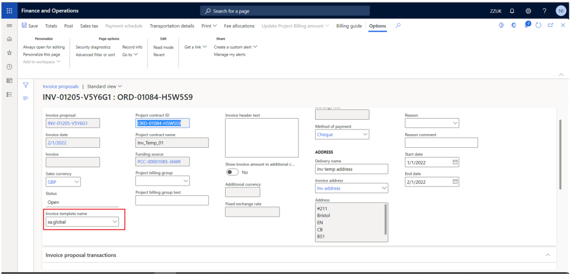The height and width of the screenshot is (279, 574).
Task: Go to Home in the sidebar
Action: 10,39
